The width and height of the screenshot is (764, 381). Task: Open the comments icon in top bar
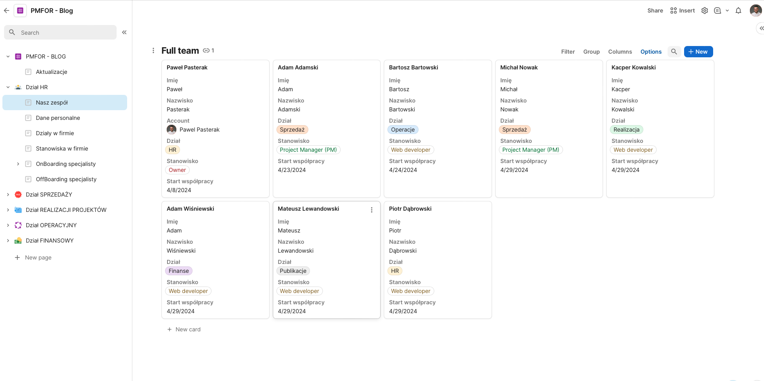[x=718, y=10]
